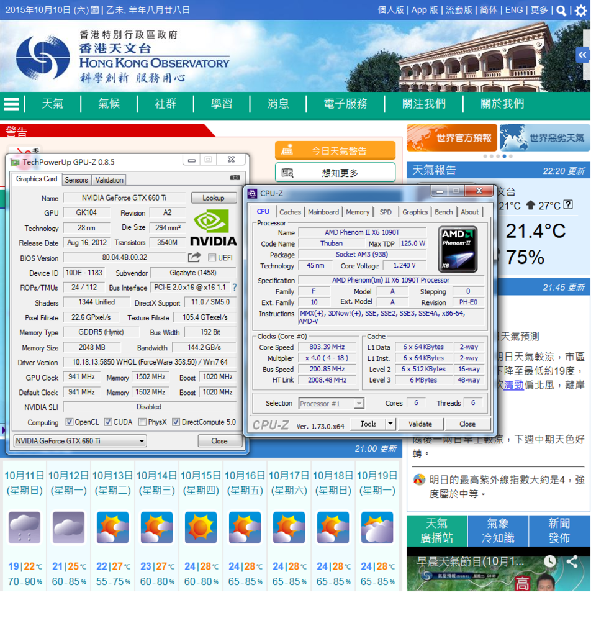Image resolution: width=591 pixels, height=636 pixels.
Task: Follow the 清勁 hyperlink in forecast text
Action: (513, 384)
